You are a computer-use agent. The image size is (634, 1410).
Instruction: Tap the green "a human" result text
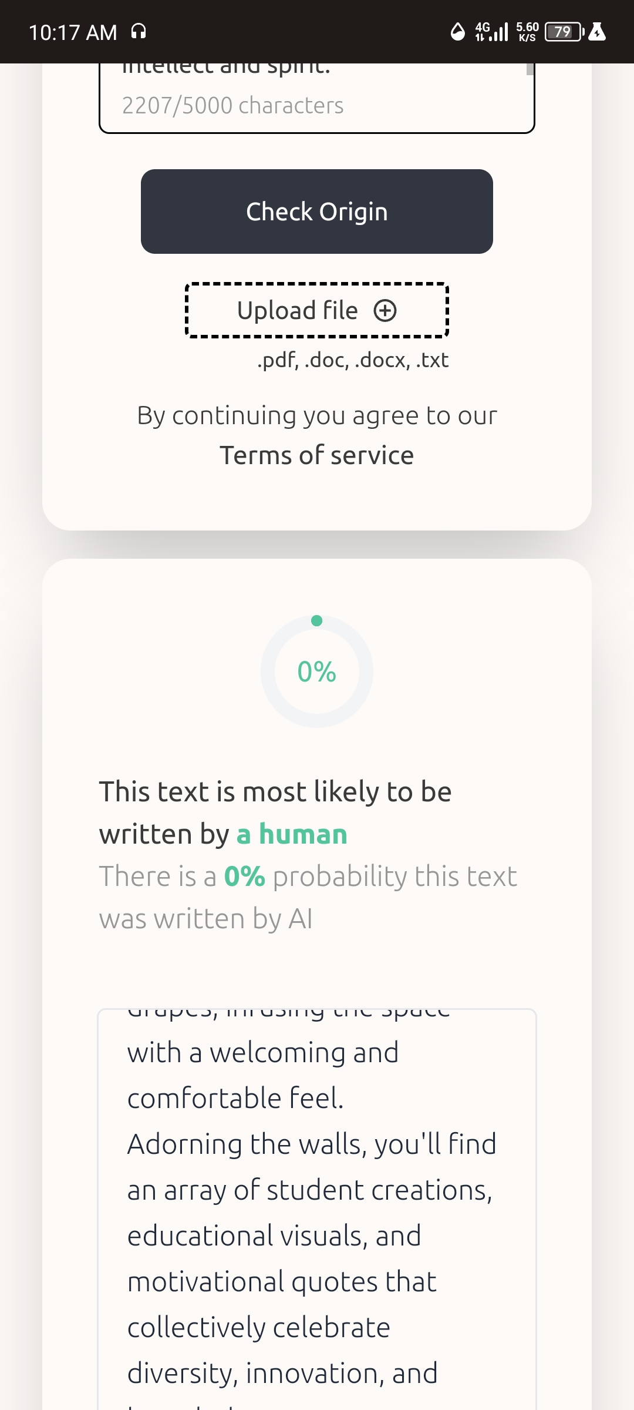292,834
